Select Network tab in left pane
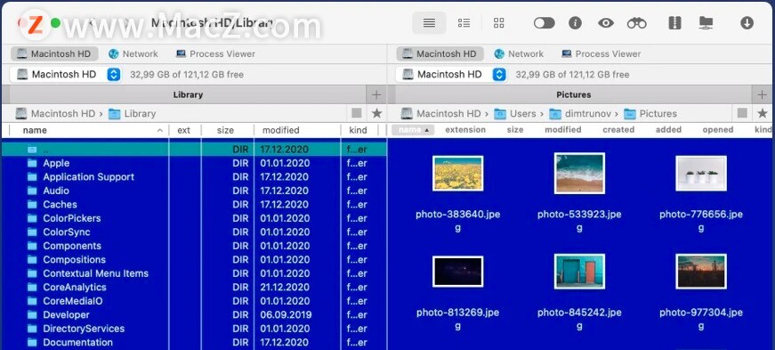The image size is (775, 350). coord(133,54)
